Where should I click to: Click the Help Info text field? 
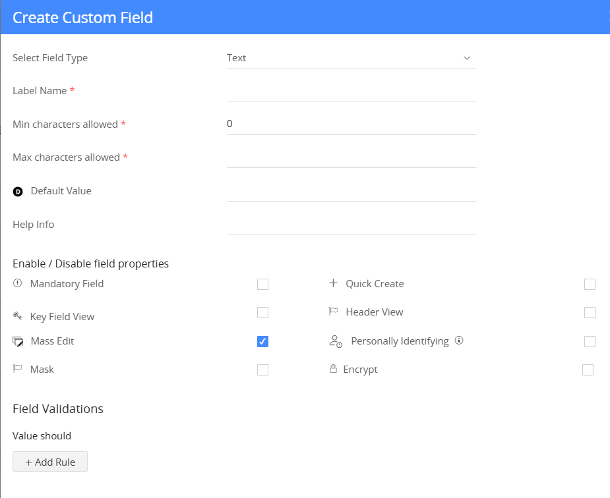351,225
